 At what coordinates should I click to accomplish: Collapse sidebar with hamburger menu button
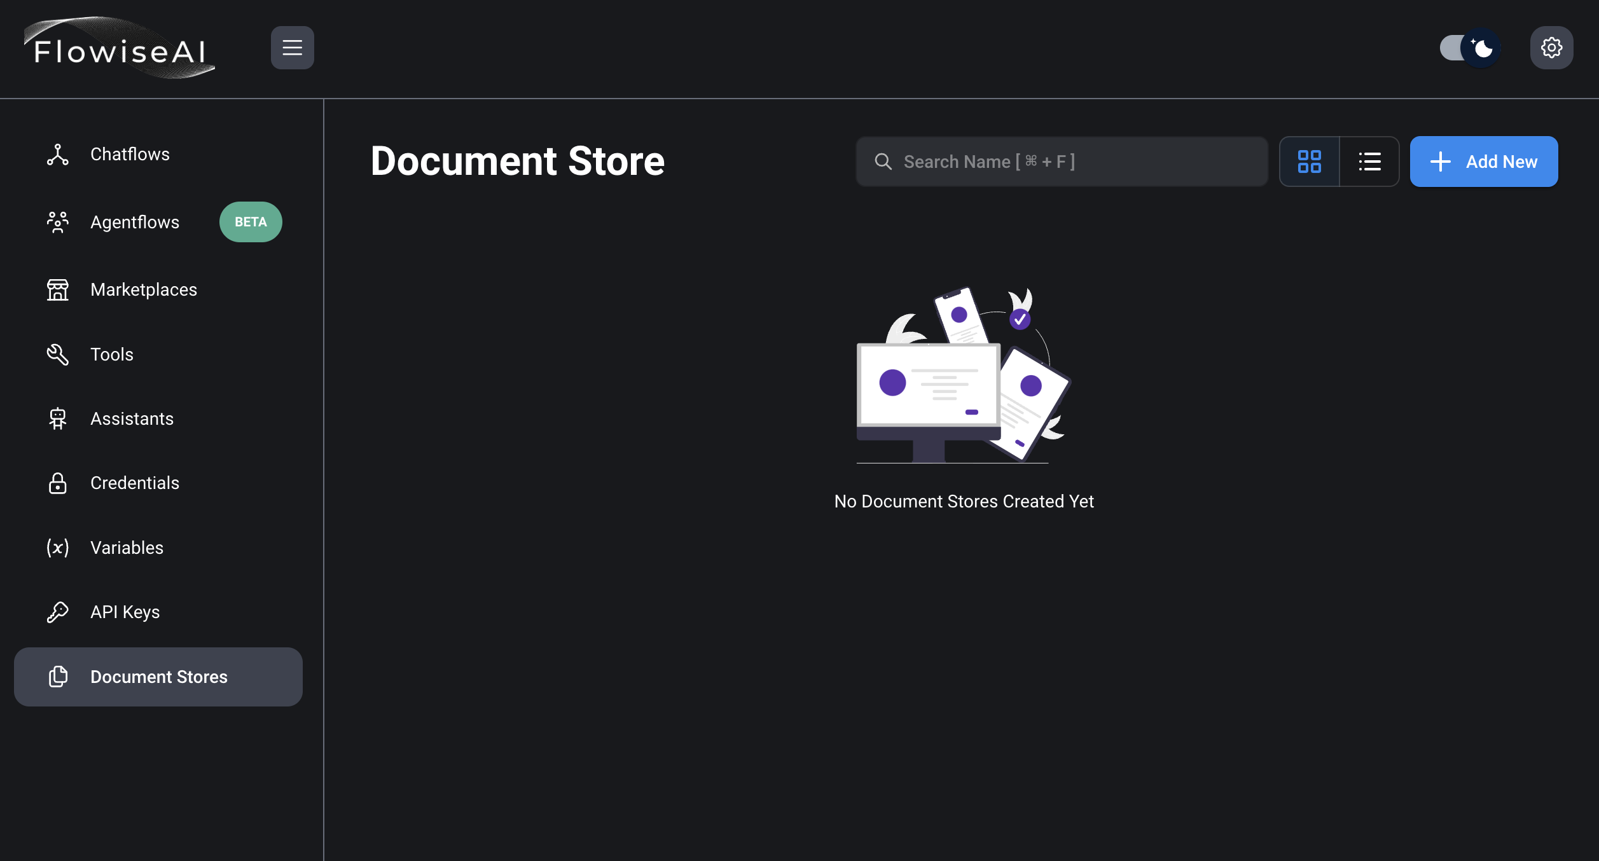[292, 48]
